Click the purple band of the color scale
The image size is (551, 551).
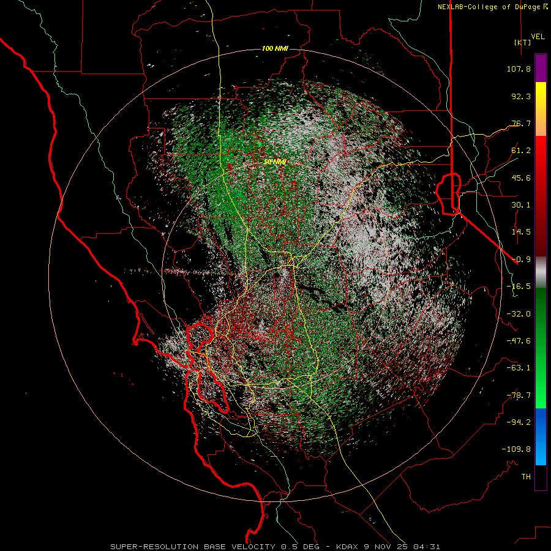tap(541, 69)
